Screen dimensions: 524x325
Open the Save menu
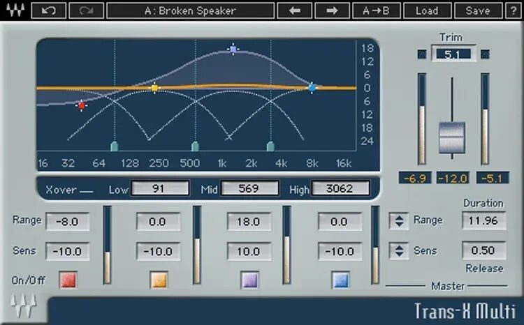pyautogui.click(x=478, y=10)
